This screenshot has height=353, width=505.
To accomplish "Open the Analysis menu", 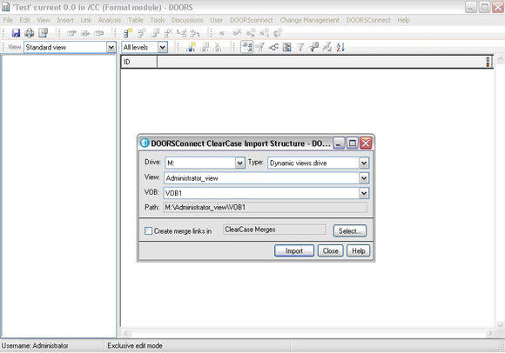I will (110, 20).
